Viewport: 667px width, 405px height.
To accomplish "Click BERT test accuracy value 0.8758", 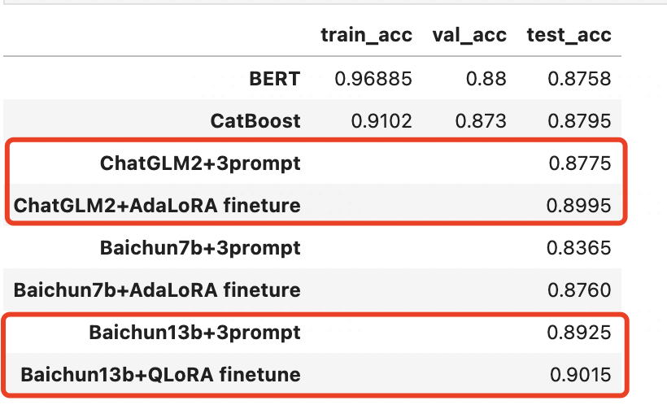I will (x=579, y=79).
